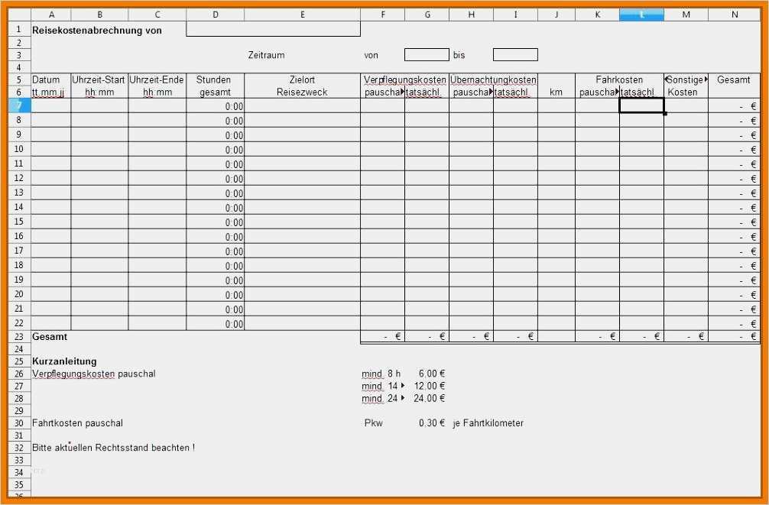Click 'Reisekostenabrechnung von' title cell
769x505 pixels.
[x=97, y=31]
